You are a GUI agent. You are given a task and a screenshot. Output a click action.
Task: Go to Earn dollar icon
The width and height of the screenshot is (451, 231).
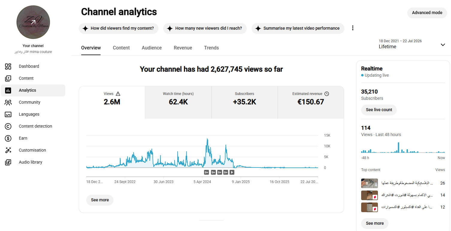point(8,138)
